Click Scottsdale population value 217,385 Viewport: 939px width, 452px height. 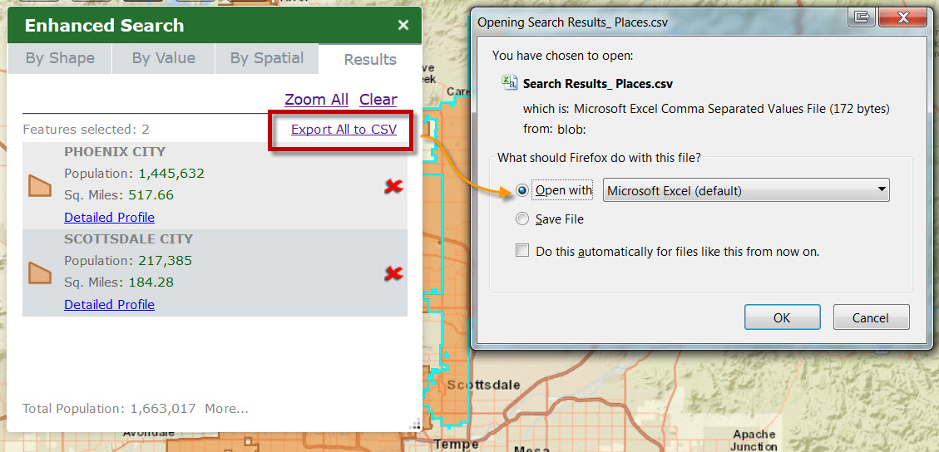pos(166,261)
